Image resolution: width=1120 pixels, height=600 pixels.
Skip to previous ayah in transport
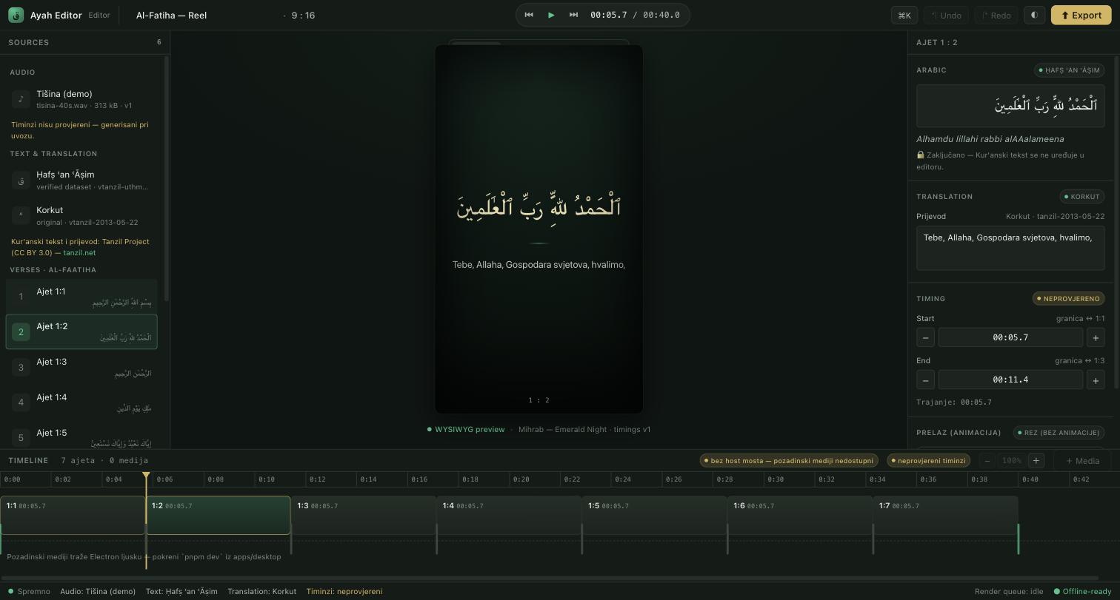(x=529, y=15)
